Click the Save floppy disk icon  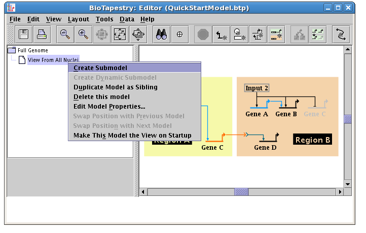click(23, 35)
